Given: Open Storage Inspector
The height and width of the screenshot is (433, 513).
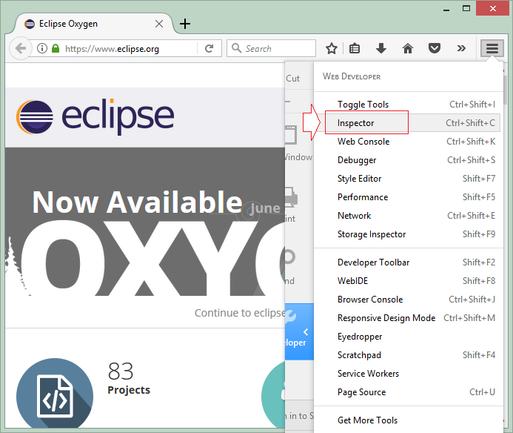Looking at the screenshot, I should click(408, 234).
